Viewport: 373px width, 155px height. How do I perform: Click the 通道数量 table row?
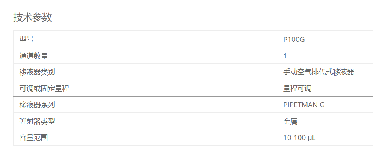coord(193,56)
